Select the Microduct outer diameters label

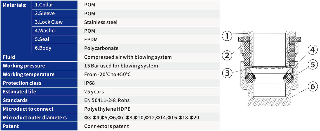(x=35, y=118)
